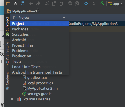This screenshot has height=107, width=125.
Task: Open Find with the magnifier icon
Action: [70, 3]
